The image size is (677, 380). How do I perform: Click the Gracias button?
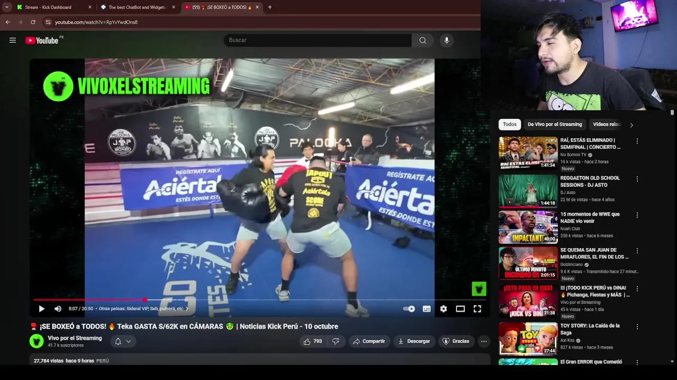click(x=456, y=341)
